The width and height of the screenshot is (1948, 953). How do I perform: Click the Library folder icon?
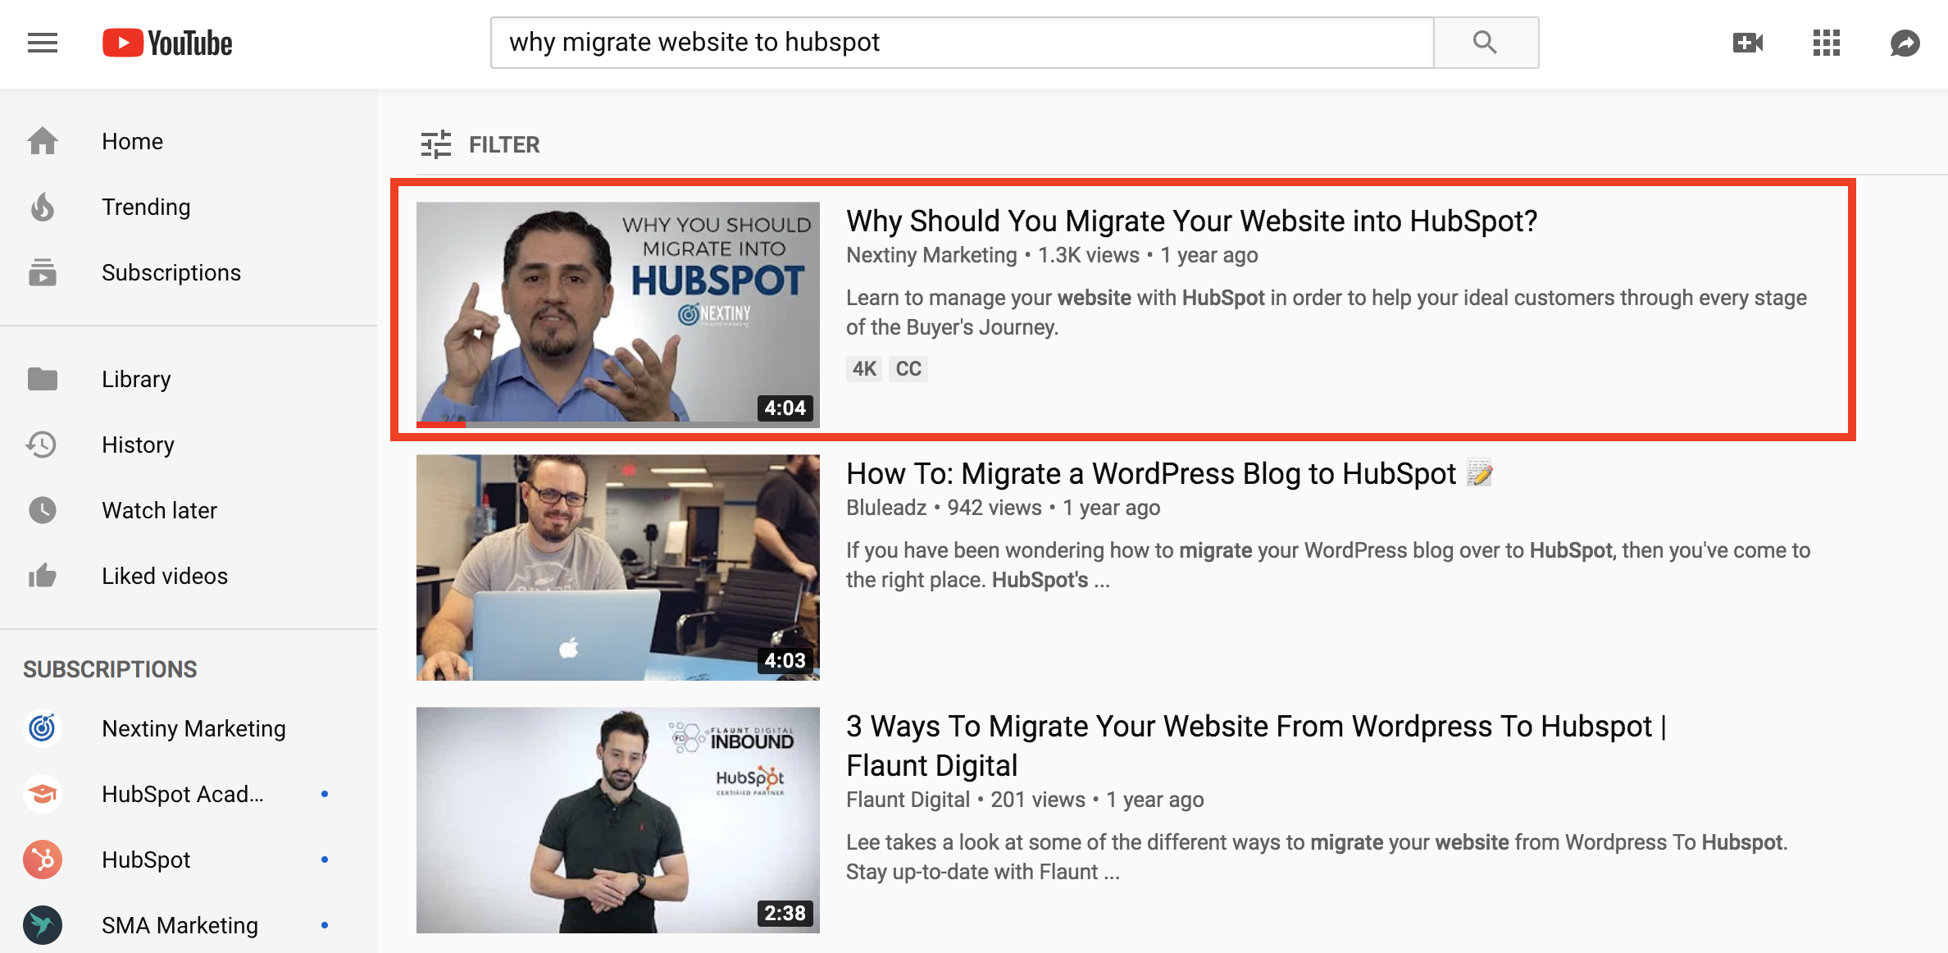(x=43, y=379)
